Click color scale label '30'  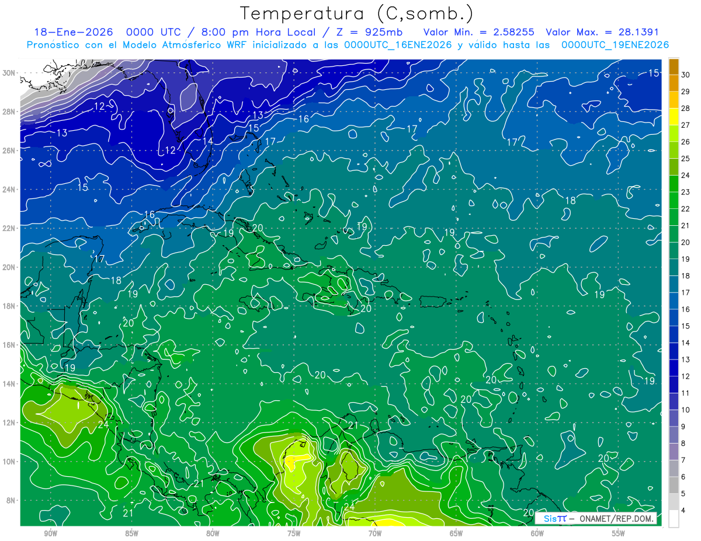click(686, 75)
